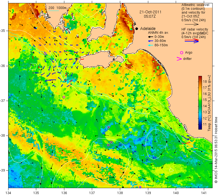Click the 14 tick on the colorbar

pos(205,106)
